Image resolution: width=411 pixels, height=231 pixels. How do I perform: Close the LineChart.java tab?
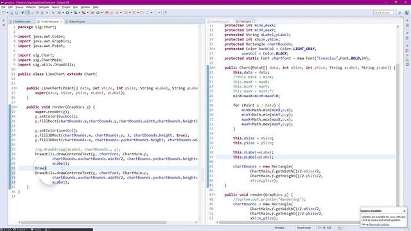(x=61, y=21)
